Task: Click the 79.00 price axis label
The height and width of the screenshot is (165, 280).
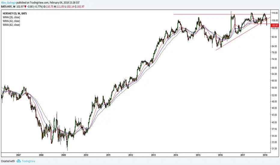Action: (x=275, y=52)
